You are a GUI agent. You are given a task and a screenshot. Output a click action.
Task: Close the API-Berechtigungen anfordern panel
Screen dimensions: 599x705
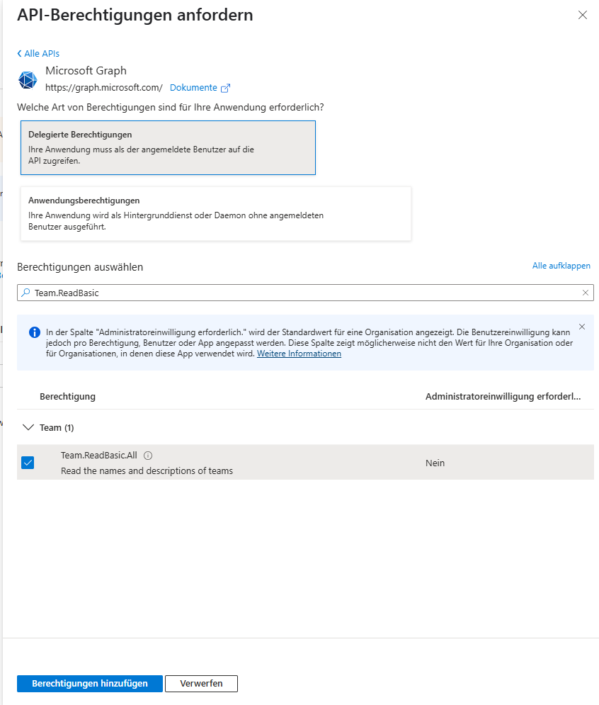point(583,15)
